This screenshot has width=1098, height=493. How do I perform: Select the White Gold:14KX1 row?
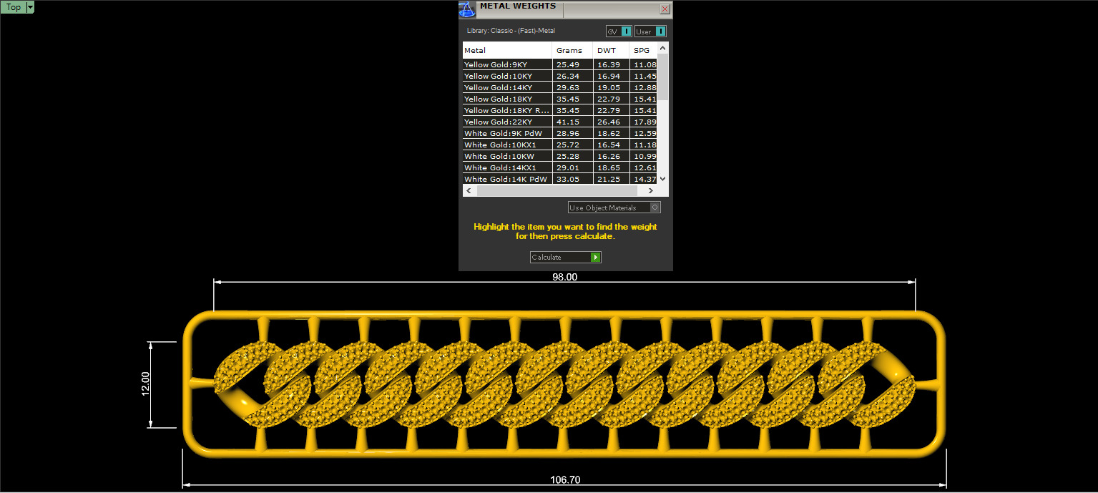[559, 167]
